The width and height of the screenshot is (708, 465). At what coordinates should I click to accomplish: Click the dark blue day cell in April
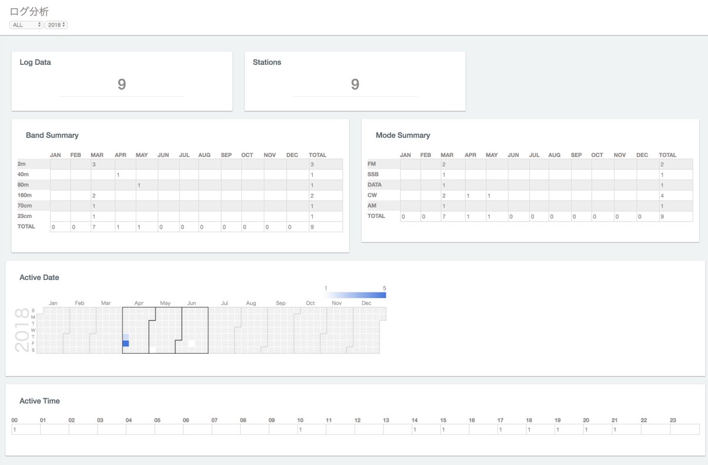click(126, 343)
